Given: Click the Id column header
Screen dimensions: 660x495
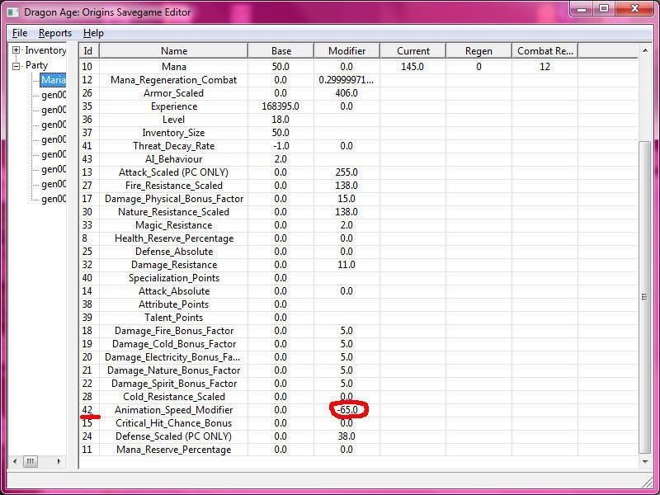Looking at the screenshot, I should click(88, 51).
